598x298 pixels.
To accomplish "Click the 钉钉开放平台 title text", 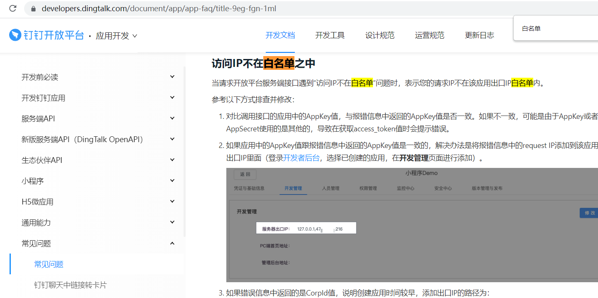I will (x=54, y=35).
